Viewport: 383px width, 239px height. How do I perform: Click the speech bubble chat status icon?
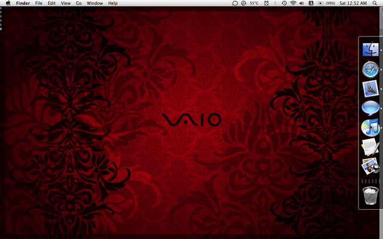point(235,3)
